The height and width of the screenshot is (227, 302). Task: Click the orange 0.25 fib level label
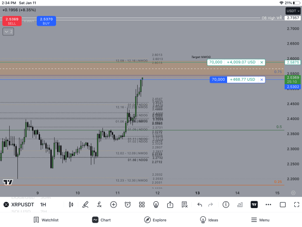(x=278, y=182)
